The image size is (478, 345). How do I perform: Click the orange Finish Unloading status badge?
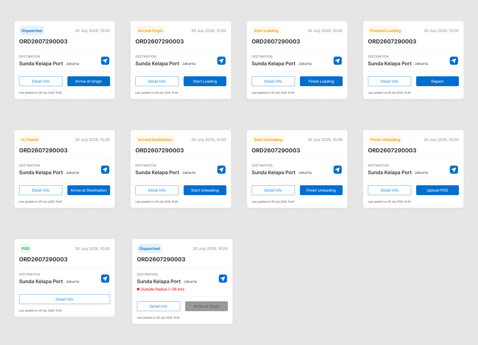coord(385,140)
